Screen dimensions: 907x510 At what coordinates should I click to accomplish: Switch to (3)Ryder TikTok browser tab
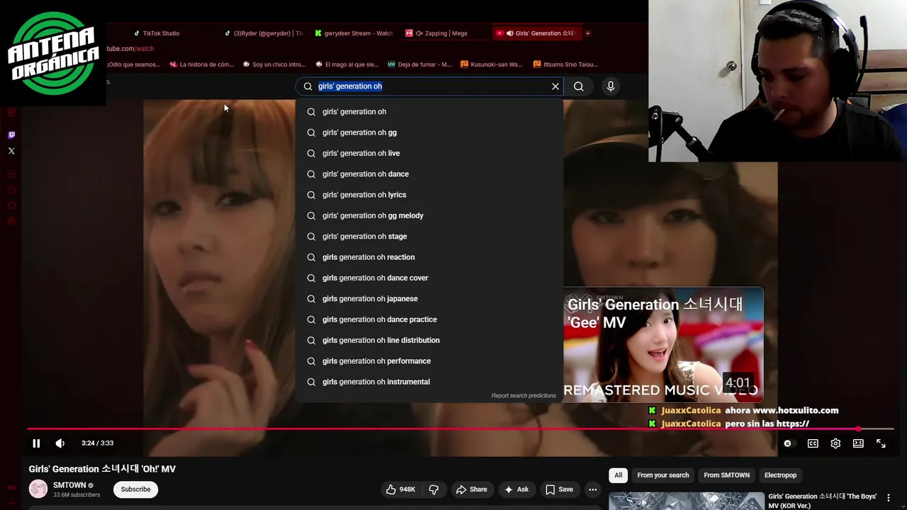click(x=264, y=33)
